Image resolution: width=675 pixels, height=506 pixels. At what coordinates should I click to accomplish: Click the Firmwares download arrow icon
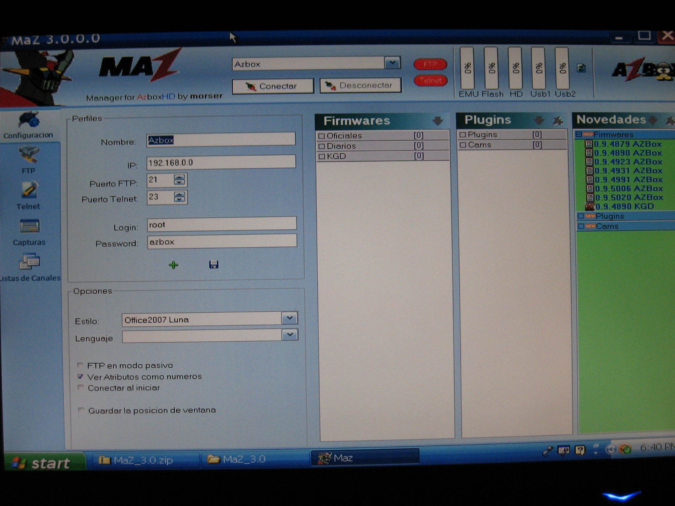click(438, 121)
